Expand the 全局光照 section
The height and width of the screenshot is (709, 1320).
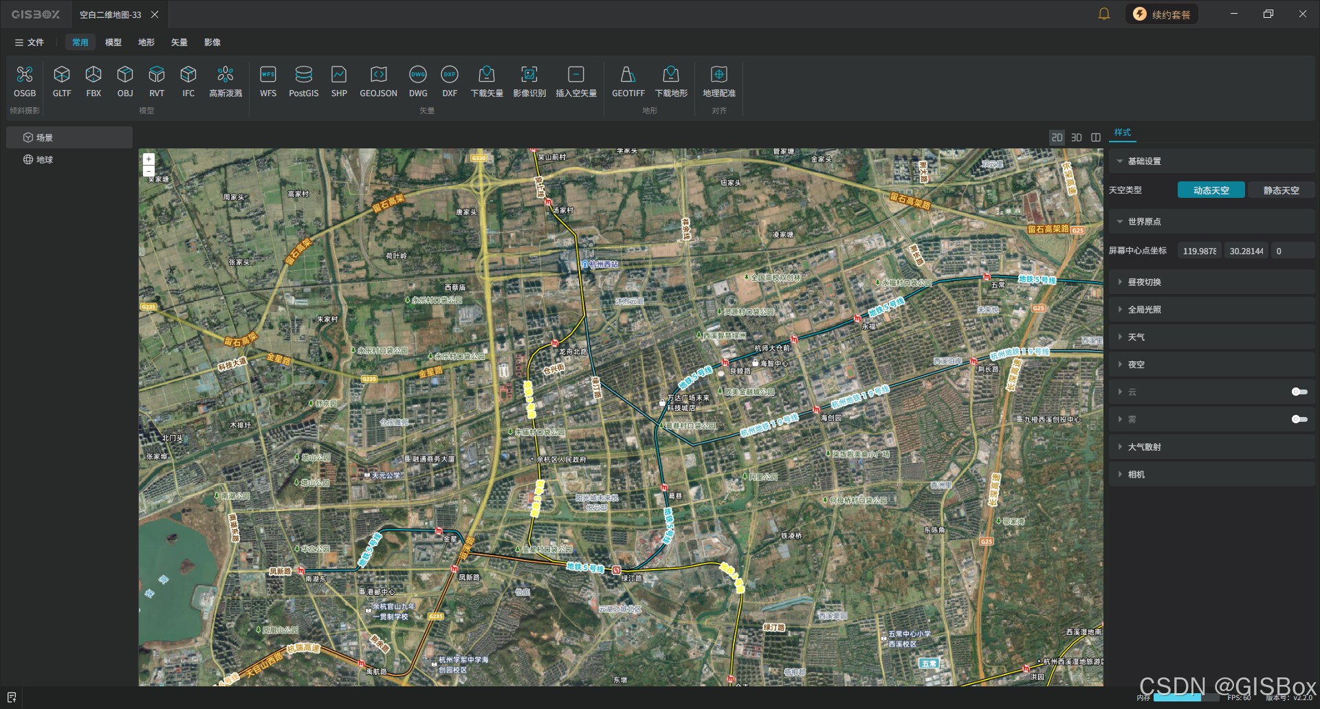click(x=1211, y=310)
